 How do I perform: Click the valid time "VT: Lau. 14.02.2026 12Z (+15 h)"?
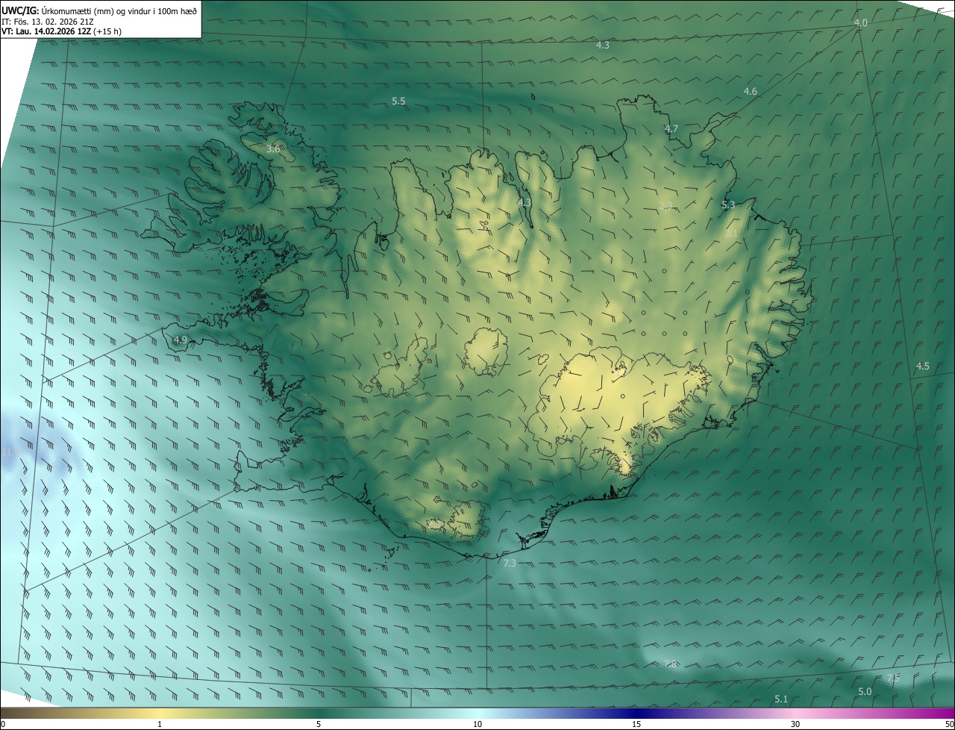(x=63, y=32)
